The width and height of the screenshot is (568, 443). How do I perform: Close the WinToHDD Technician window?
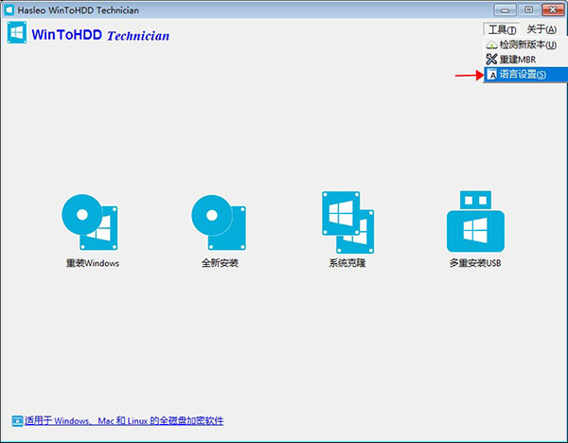click(x=553, y=9)
